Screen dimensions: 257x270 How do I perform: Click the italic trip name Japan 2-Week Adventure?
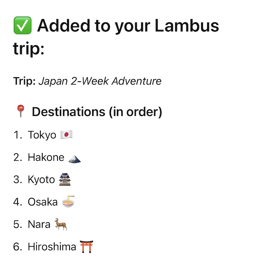coord(100,81)
